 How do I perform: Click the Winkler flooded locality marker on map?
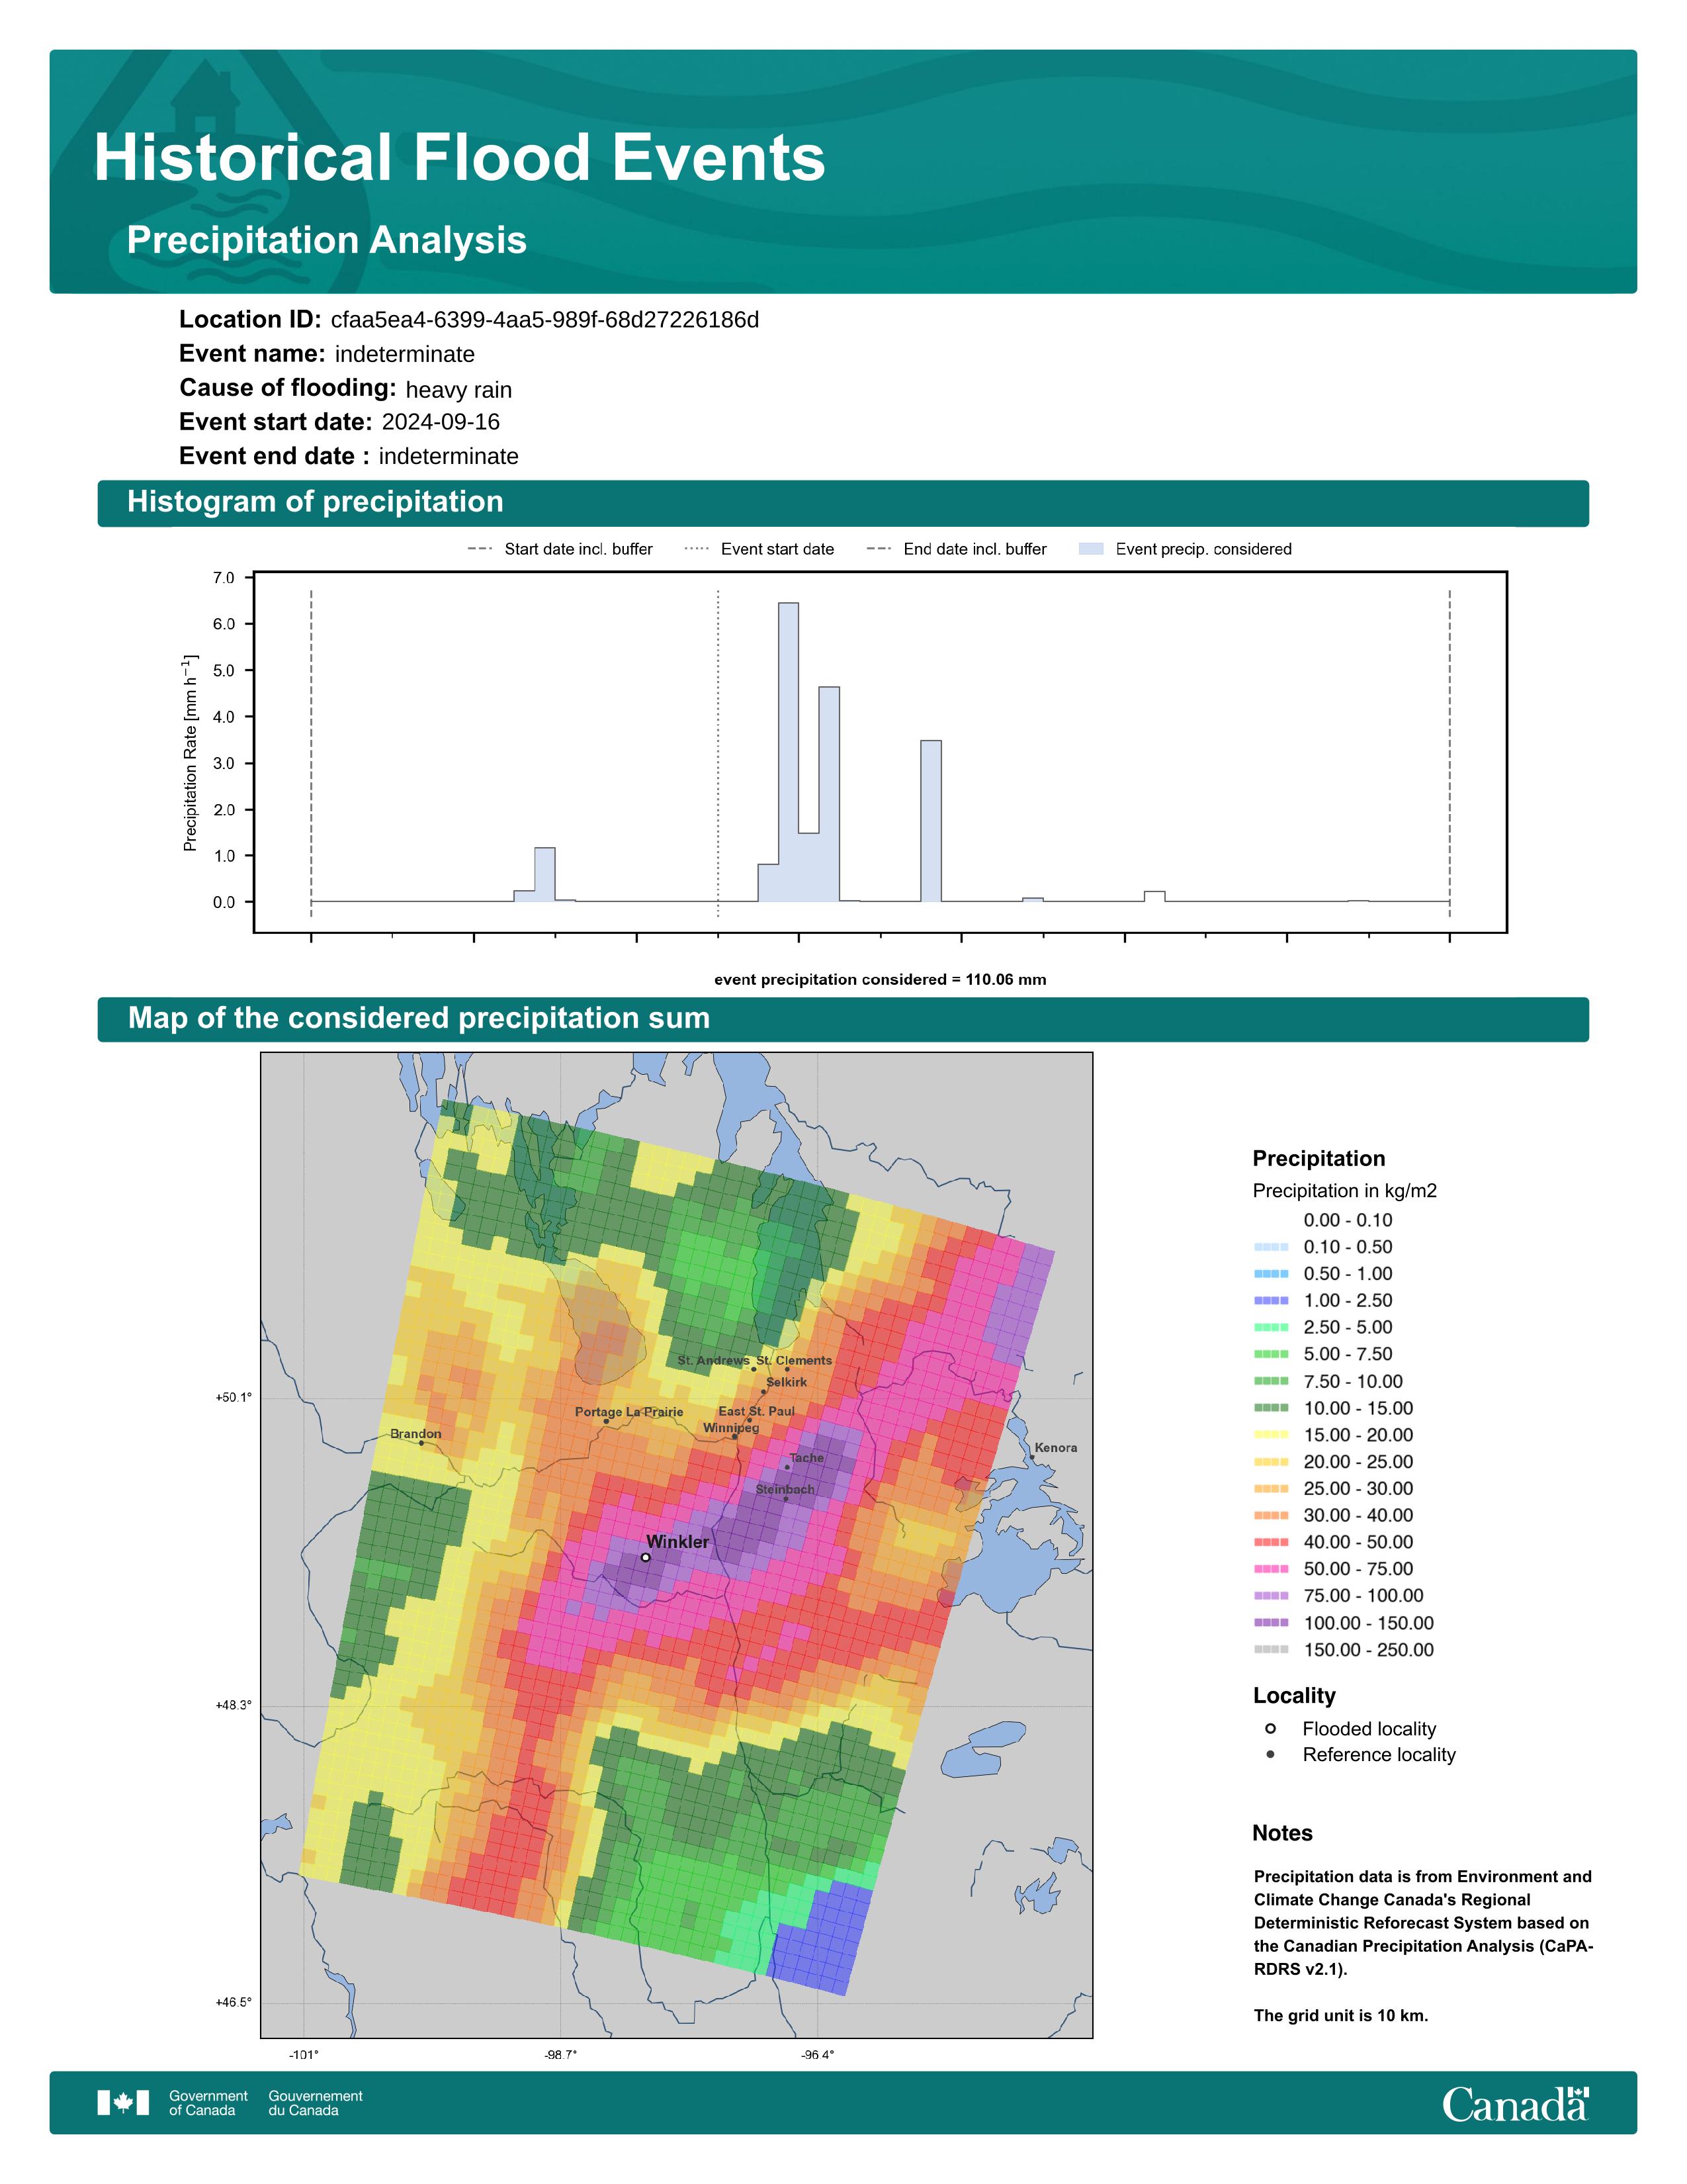tap(646, 1557)
